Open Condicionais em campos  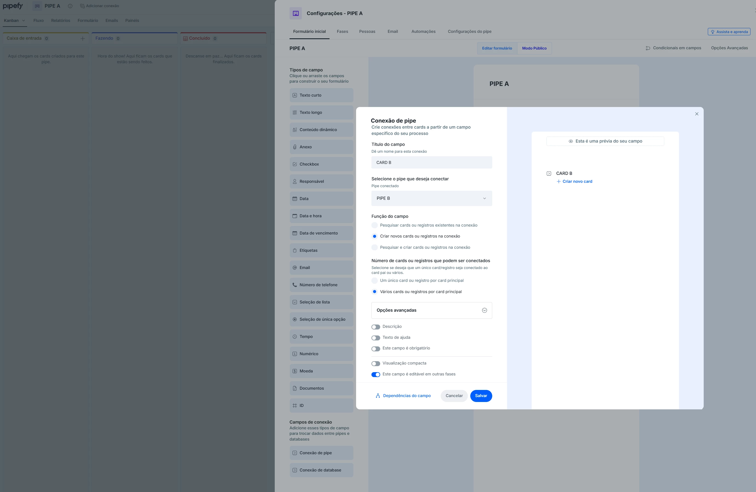click(673, 48)
